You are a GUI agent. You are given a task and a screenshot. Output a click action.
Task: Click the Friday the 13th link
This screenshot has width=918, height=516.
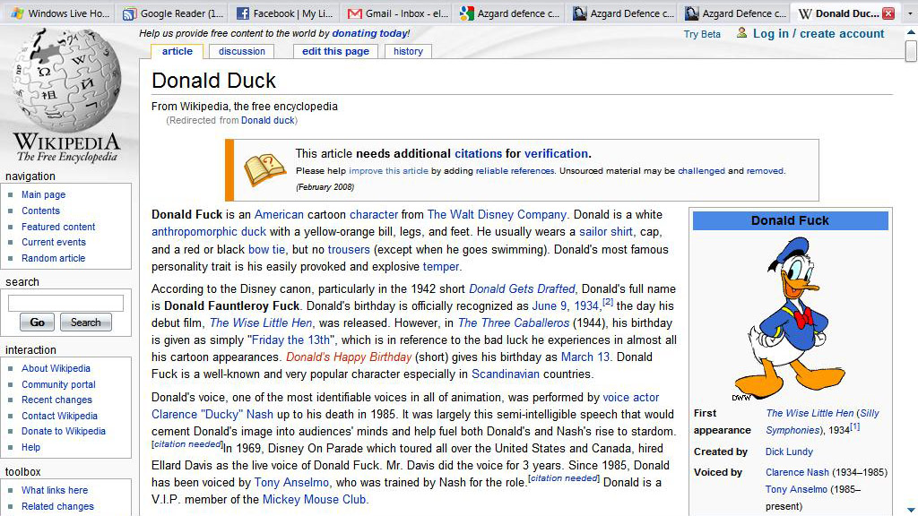click(291, 340)
